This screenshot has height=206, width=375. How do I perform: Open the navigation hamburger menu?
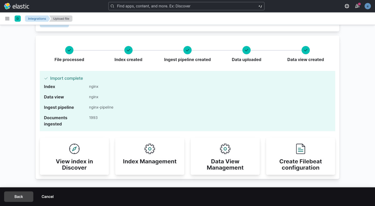tap(7, 18)
